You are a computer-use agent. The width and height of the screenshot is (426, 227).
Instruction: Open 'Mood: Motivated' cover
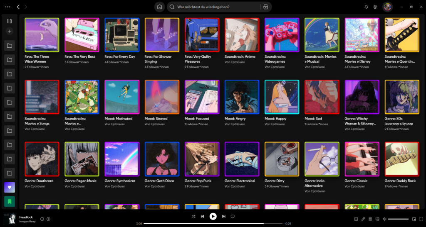click(x=122, y=97)
